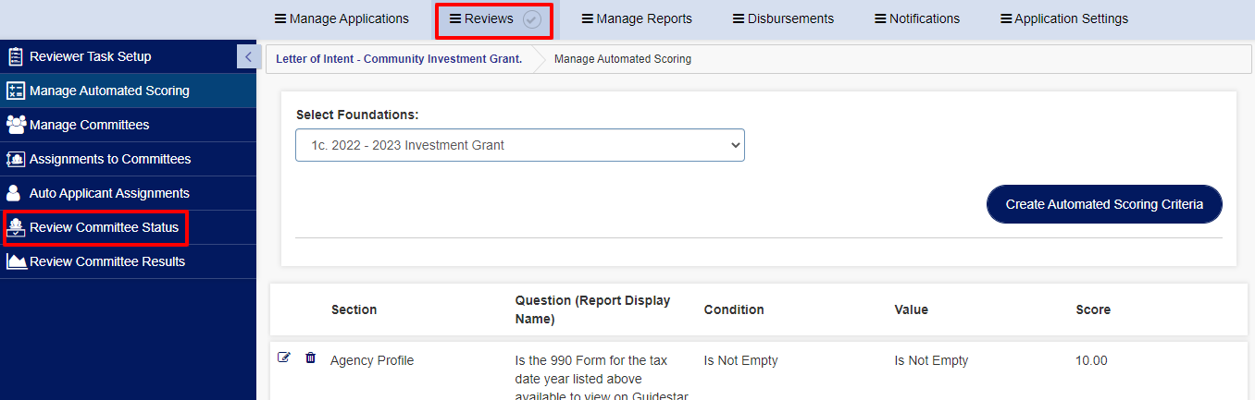This screenshot has height=400, width=1255.
Task: Click the Manage Automated Scoring calculator icon
Action: (x=15, y=91)
